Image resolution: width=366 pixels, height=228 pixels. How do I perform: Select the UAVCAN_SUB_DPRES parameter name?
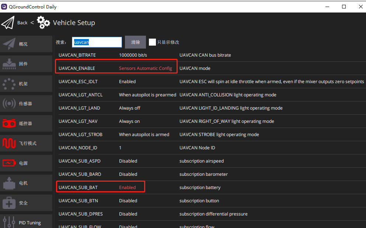click(80, 214)
